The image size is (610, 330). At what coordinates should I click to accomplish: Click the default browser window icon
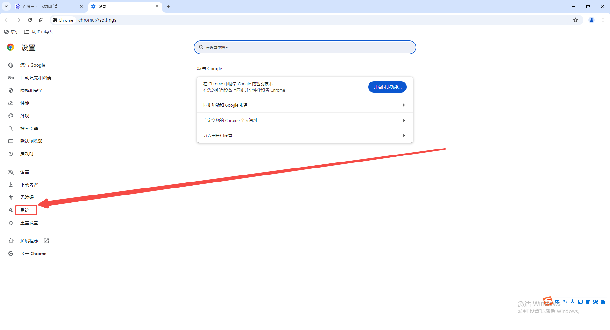coord(11,141)
